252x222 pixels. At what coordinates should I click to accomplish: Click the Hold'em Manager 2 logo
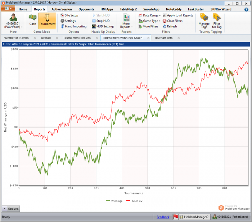click(x=221, y=208)
